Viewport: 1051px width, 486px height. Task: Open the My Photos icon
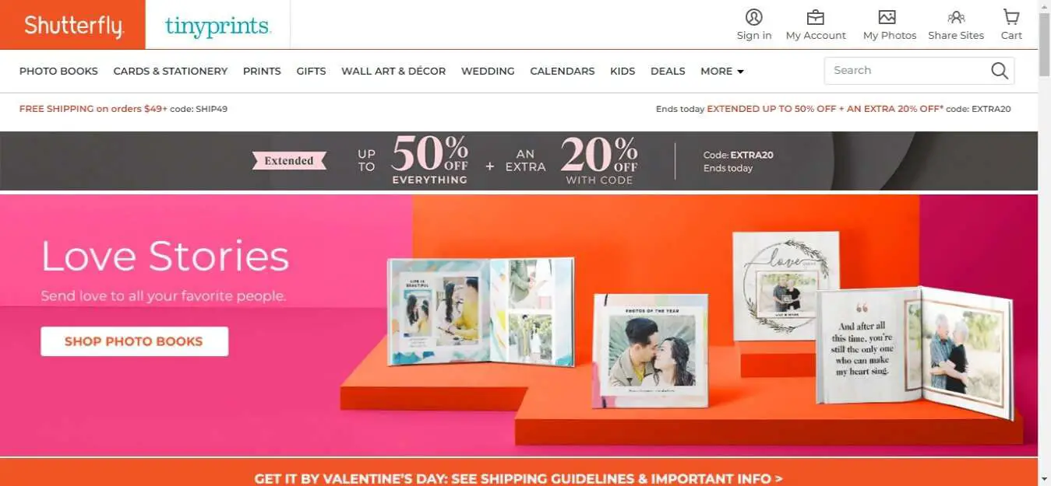click(887, 17)
